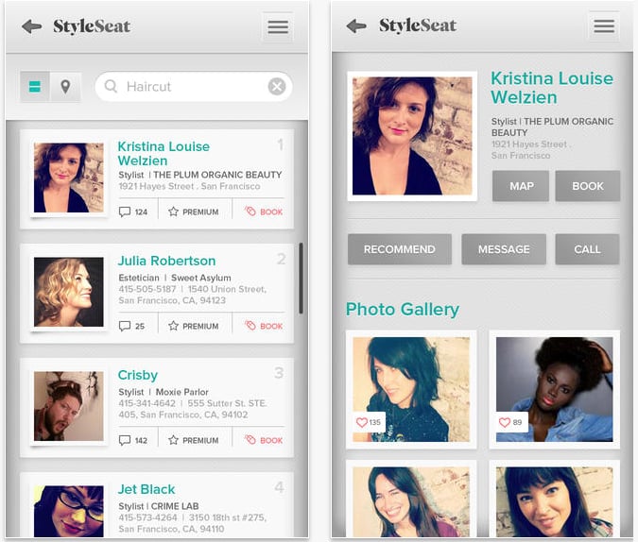Click Premium star for Kristina Louise Welzien

coord(194,212)
